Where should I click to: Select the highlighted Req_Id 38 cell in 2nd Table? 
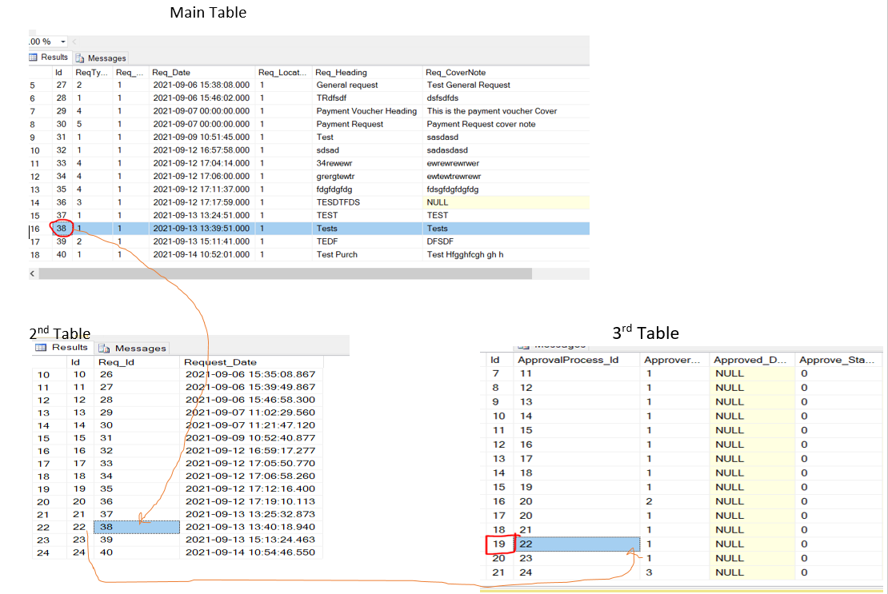click(137, 527)
